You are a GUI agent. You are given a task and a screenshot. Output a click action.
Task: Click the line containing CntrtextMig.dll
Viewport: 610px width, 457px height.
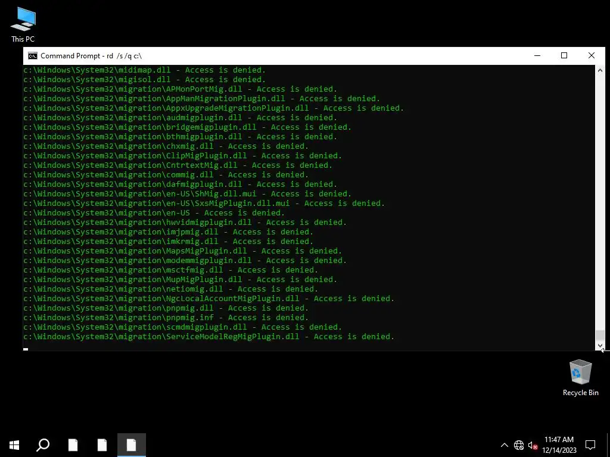pyautogui.click(x=178, y=165)
